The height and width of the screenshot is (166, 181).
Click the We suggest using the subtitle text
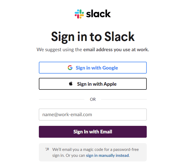[59, 50]
